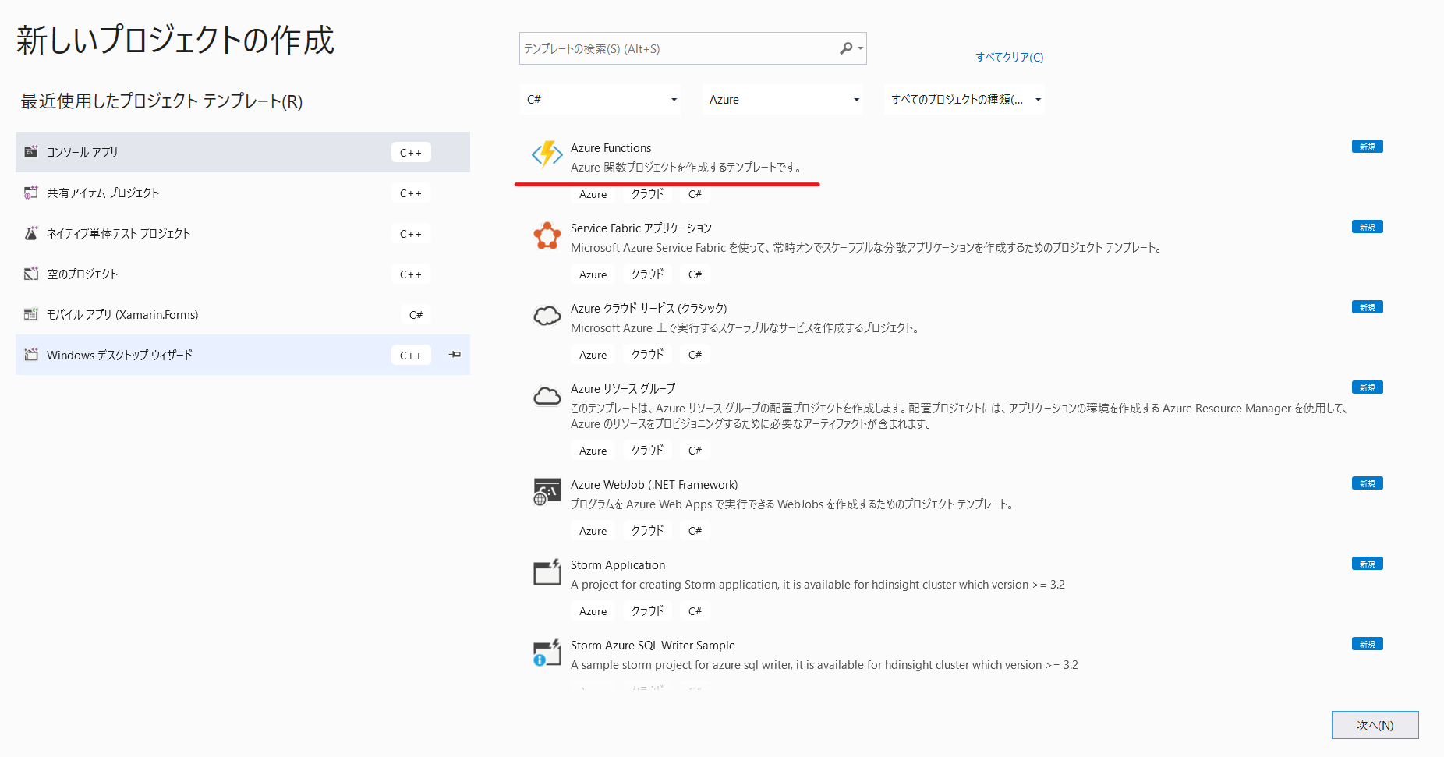This screenshot has height=757, width=1444.
Task: Click the Azure tag under Azure Functions
Action: point(593,194)
